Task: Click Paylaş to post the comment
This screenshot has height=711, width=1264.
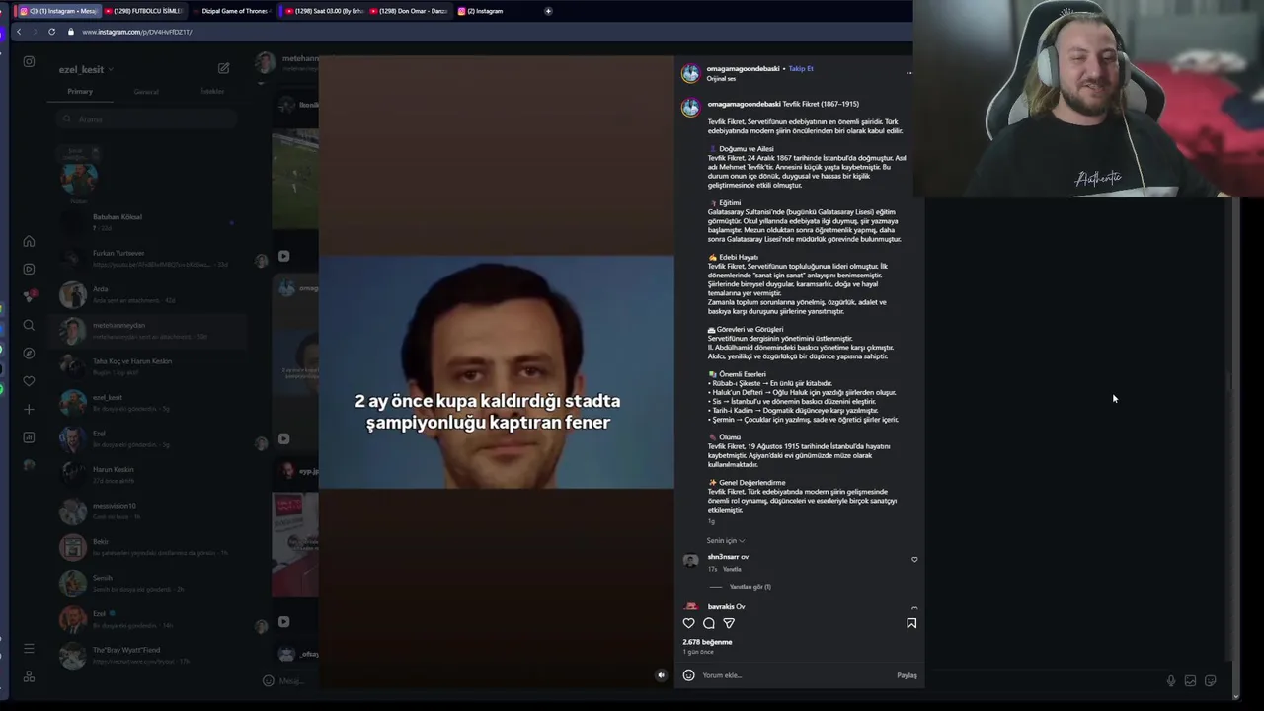Action: [x=907, y=675]
